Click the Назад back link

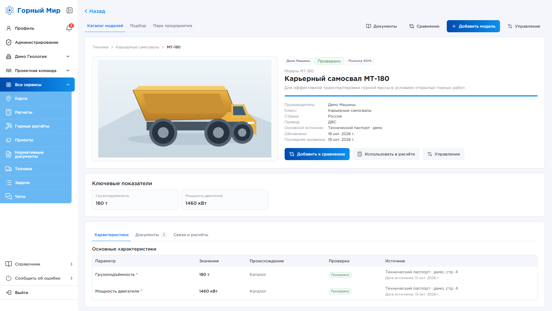(x=95, y=11)
